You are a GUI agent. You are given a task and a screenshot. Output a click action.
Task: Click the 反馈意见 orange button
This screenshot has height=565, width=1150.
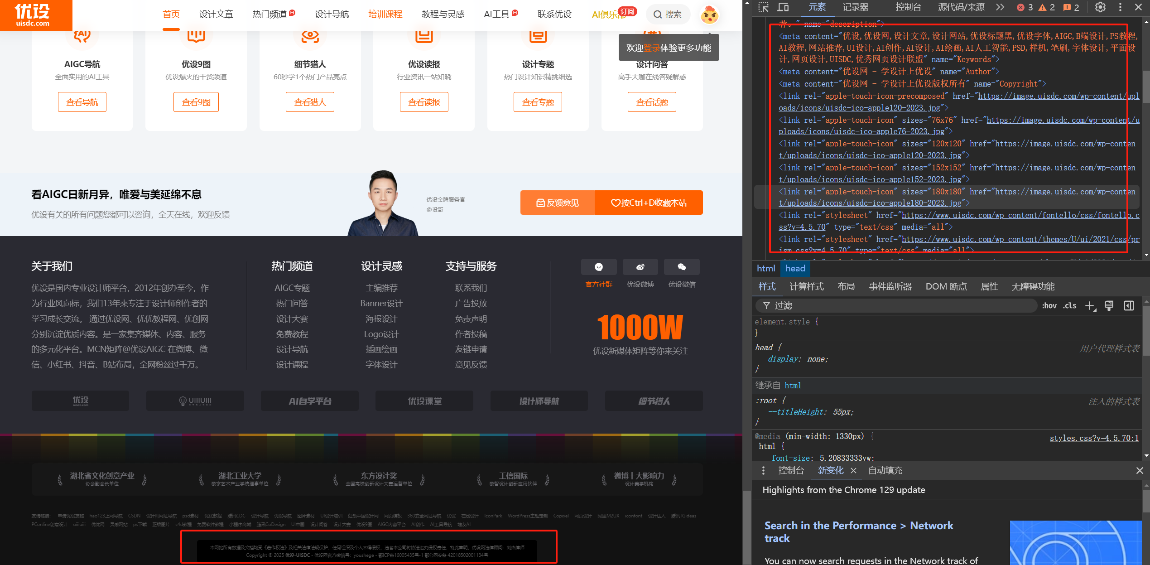557,203
